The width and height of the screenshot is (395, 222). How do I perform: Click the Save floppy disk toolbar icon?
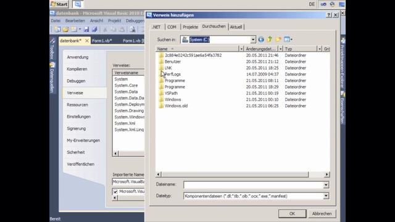(x=86, y=30)
